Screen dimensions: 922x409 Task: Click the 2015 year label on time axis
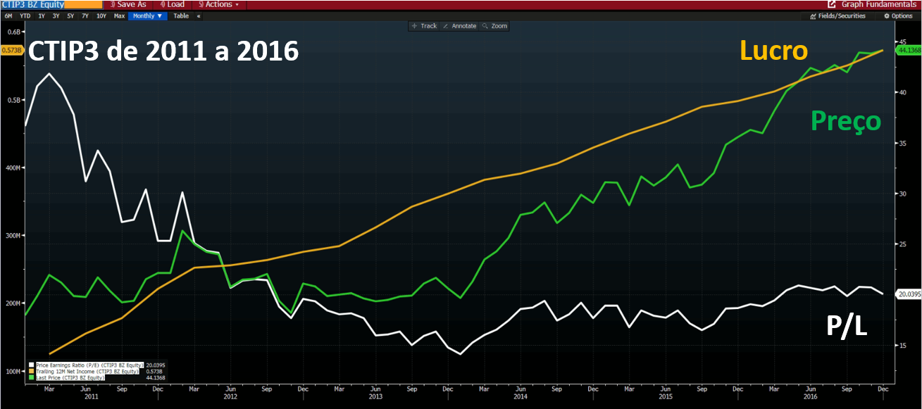666,397
